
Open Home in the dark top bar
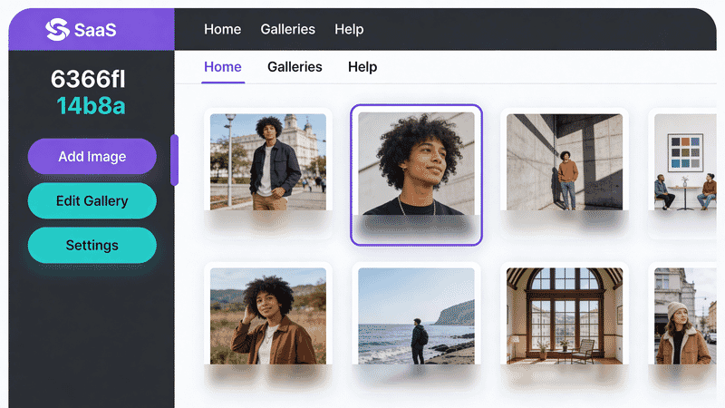click(x=222, y=29)
